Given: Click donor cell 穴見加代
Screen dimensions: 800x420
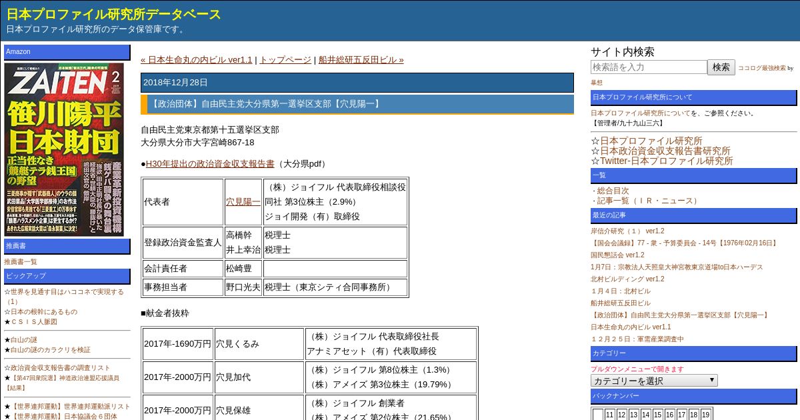Looking at the screenshot, I should 259,377.
